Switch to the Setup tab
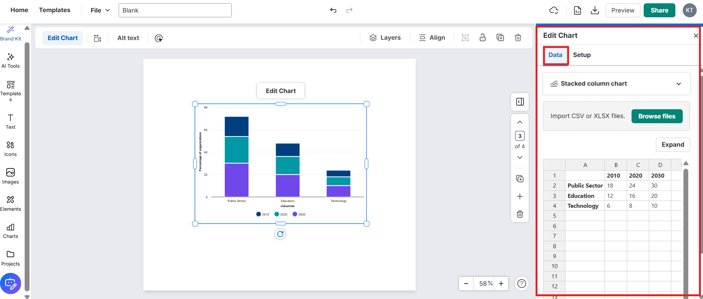Viewport: 703px width, 299px height. coord(581,55)
